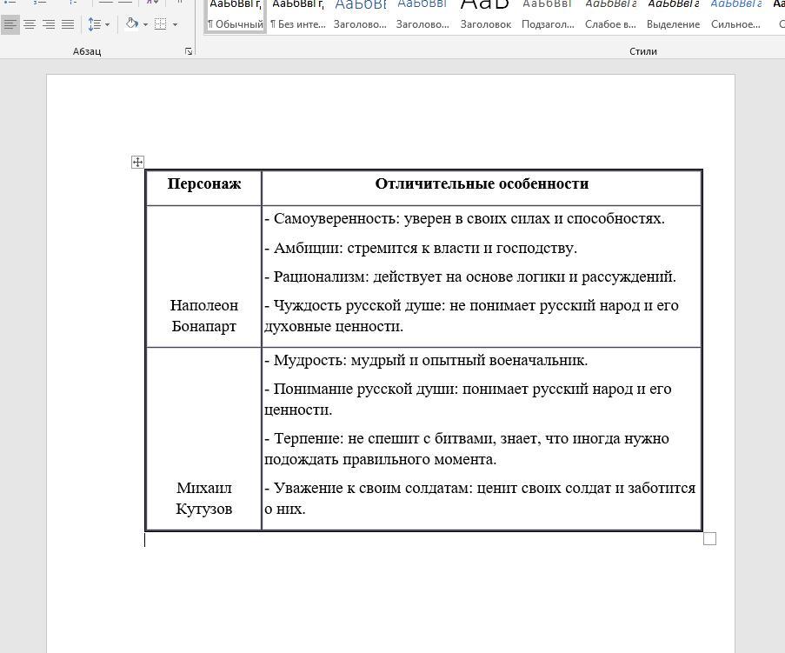Click the borders icon
The image size is (785, 653).
pyautogui.click(x=160, y=23)
